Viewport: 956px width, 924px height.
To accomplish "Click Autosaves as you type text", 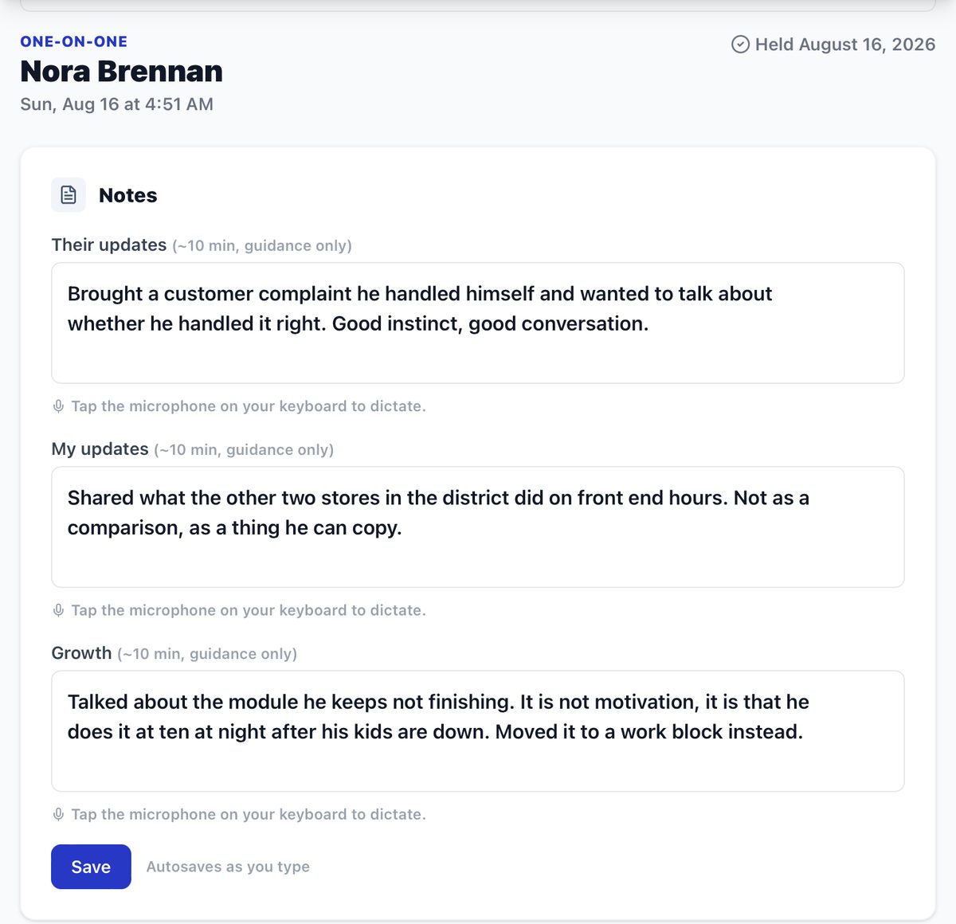I will (x=228, y=867).
